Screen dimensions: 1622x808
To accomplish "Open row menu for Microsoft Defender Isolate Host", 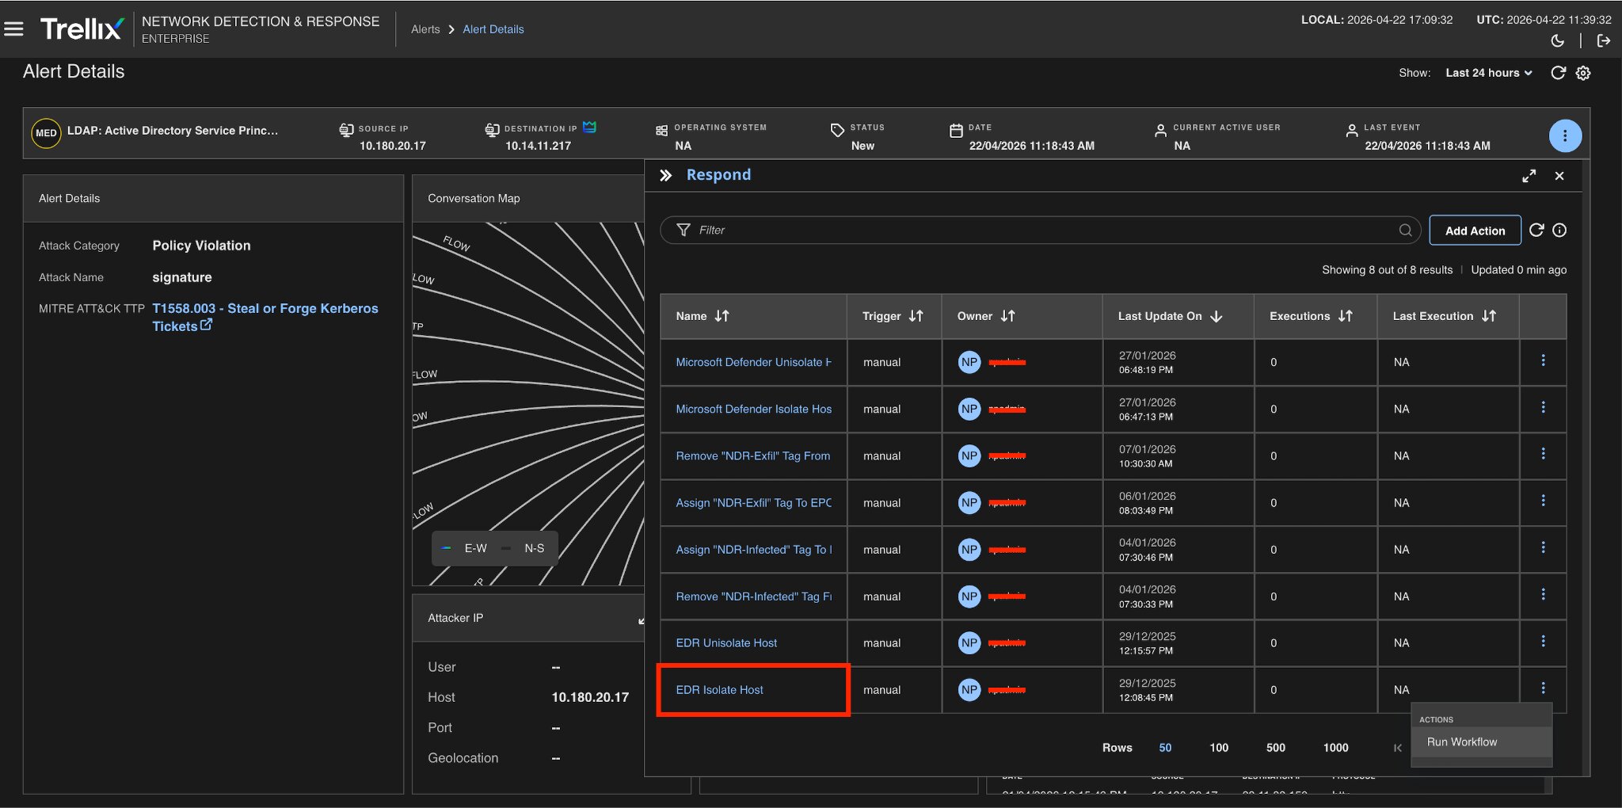I will click(x=1543, y=407).
